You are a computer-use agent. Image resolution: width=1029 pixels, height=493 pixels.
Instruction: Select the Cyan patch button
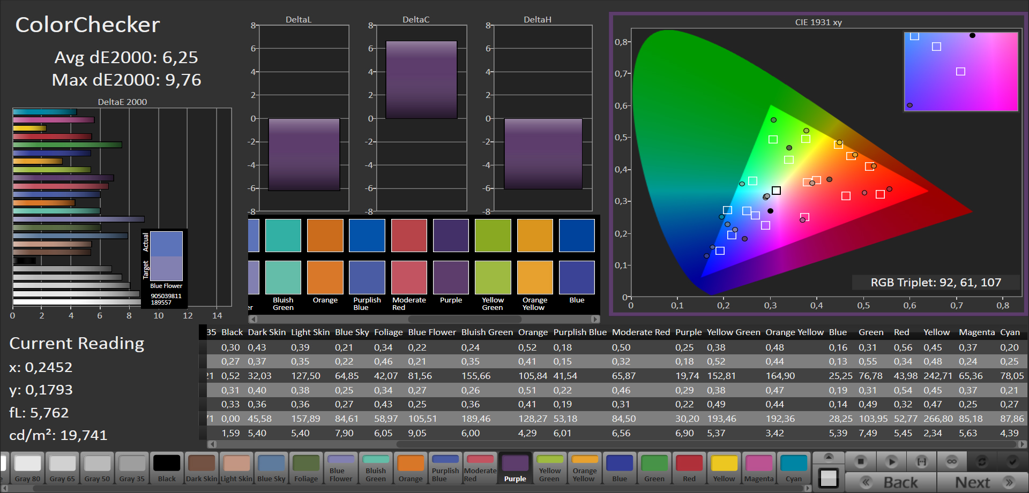794,468
